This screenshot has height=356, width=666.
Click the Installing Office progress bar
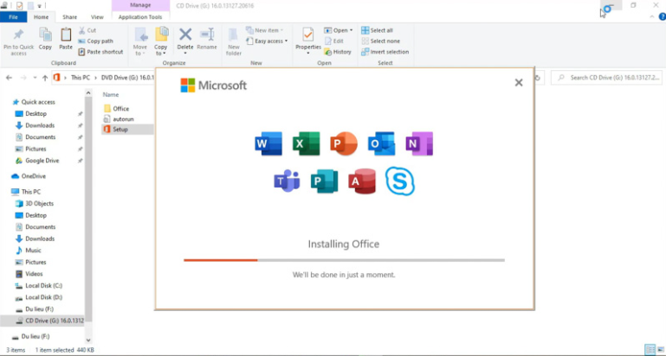(x=343, y=259)
